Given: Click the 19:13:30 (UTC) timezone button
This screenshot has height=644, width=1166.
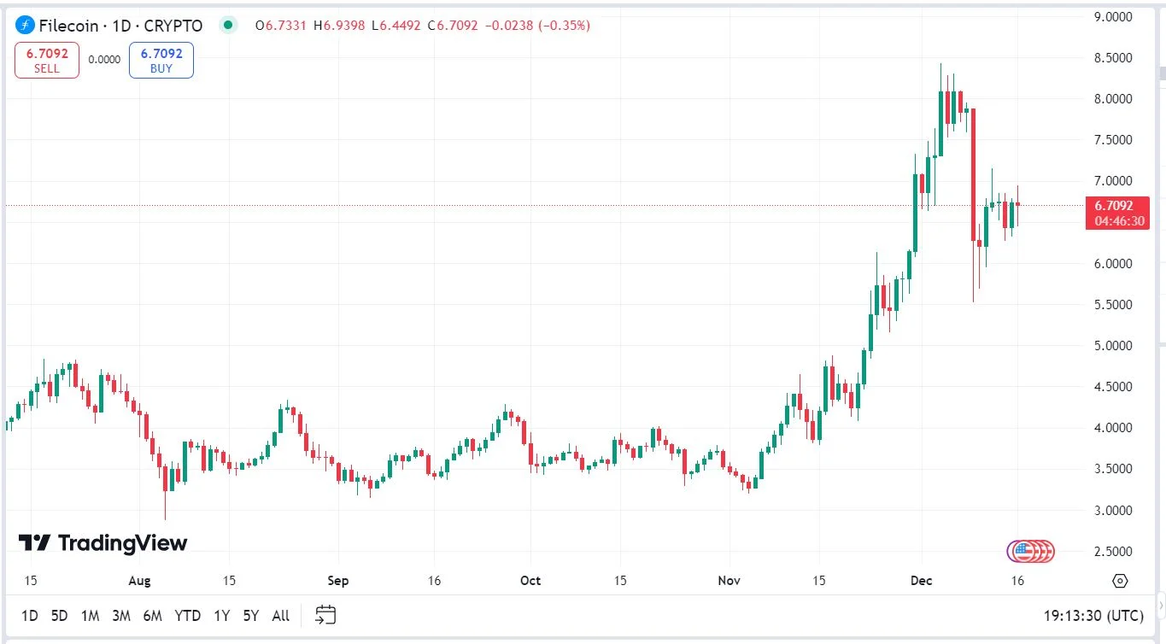Looking at the screenshot, I should 1093,616.
